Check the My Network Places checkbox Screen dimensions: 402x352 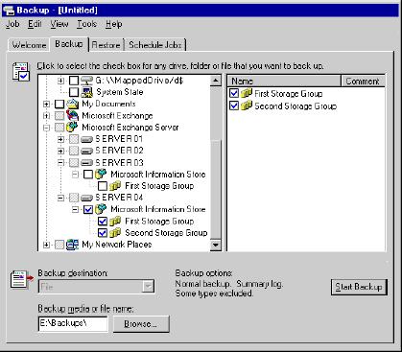(59, 245)
